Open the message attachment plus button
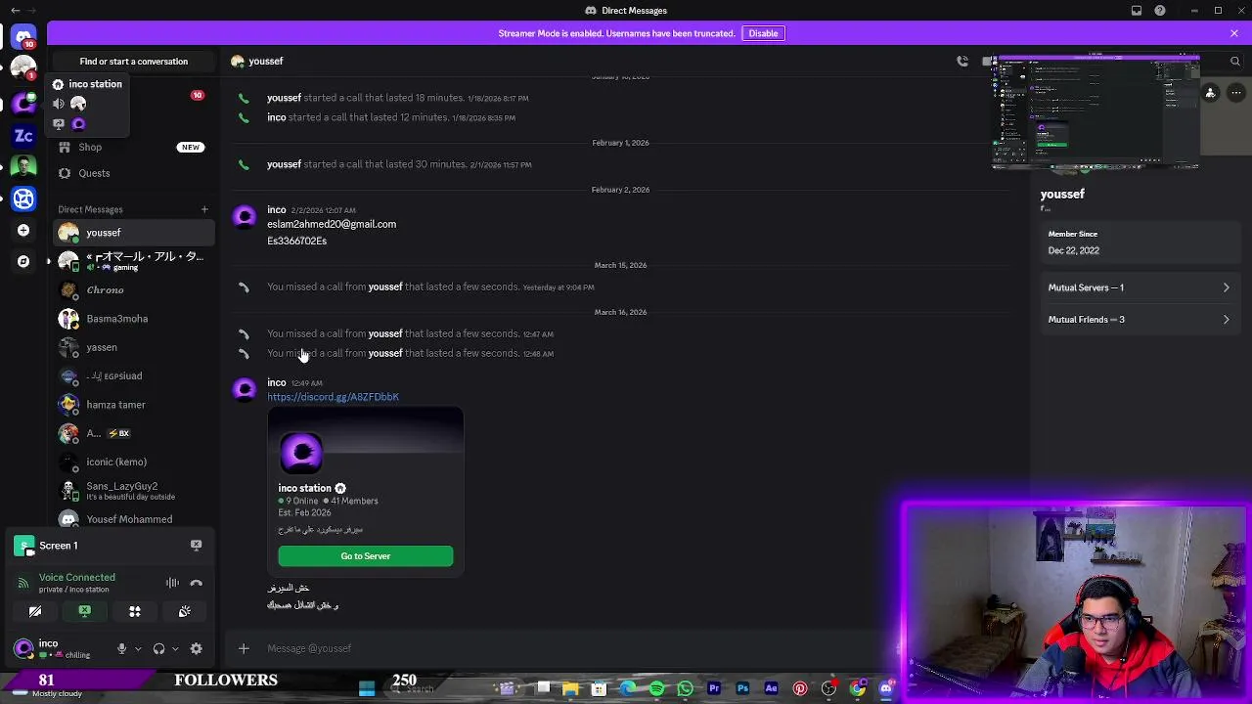Screen dimensions: 1252x704 click(244, 648)
